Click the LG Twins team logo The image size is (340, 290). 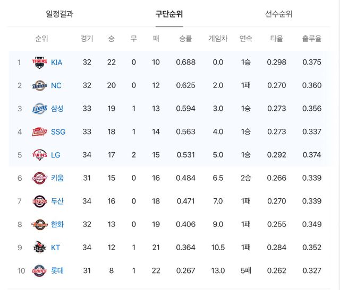(x=40, y=155)
